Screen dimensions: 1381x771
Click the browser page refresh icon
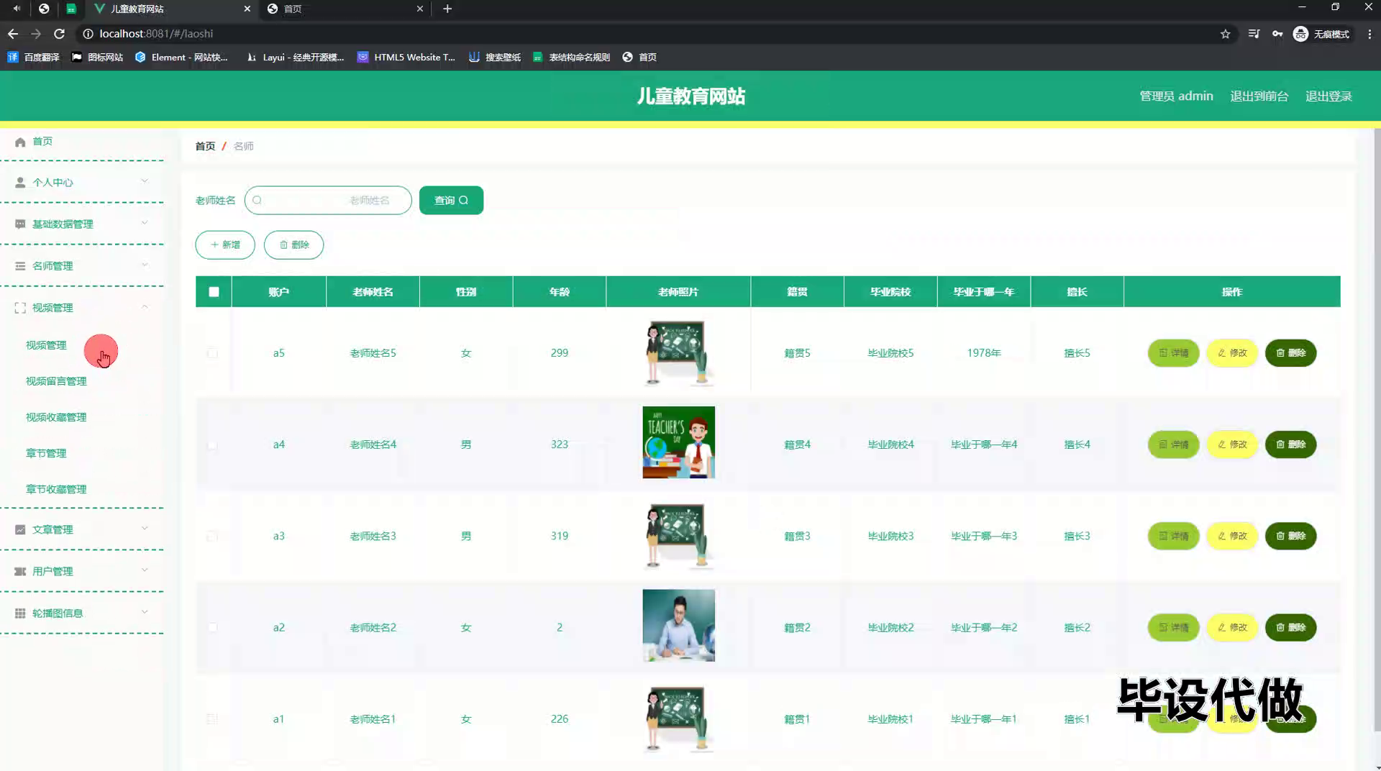(60, 33)
